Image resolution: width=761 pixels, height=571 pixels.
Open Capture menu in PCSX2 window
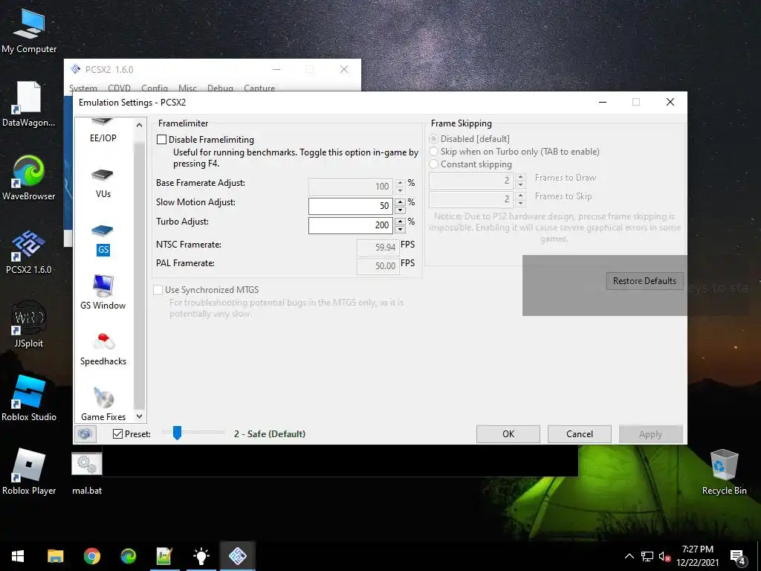click(x=259, y=88)
